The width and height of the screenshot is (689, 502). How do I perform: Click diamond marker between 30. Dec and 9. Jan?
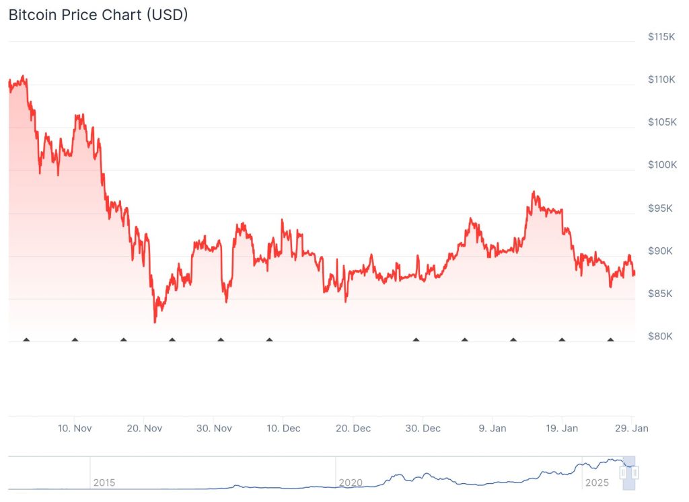pos(464,340)
